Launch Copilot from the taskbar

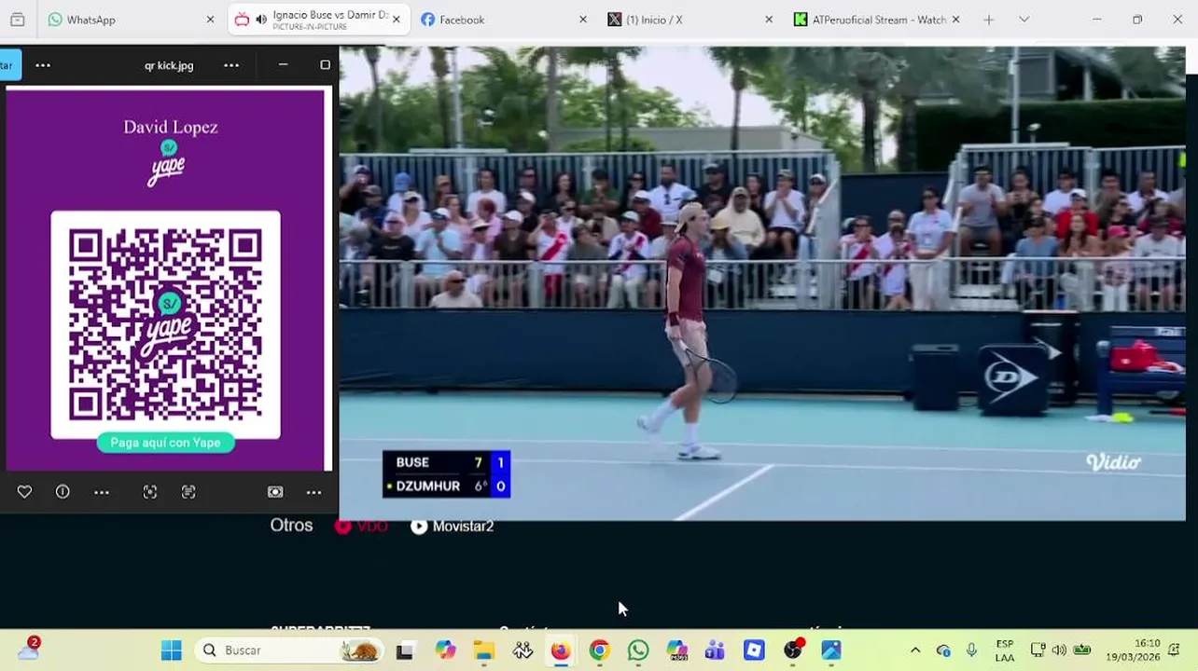(444, 650)
